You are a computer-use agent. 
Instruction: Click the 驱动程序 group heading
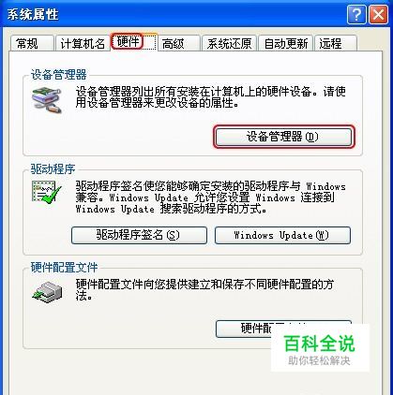coord(53,169)
